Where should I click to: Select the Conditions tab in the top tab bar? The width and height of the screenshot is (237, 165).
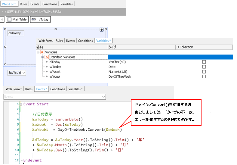[x=50, y=4]
